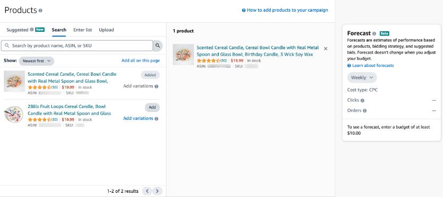
Task: Open the Upload tab
Action: 106,30
